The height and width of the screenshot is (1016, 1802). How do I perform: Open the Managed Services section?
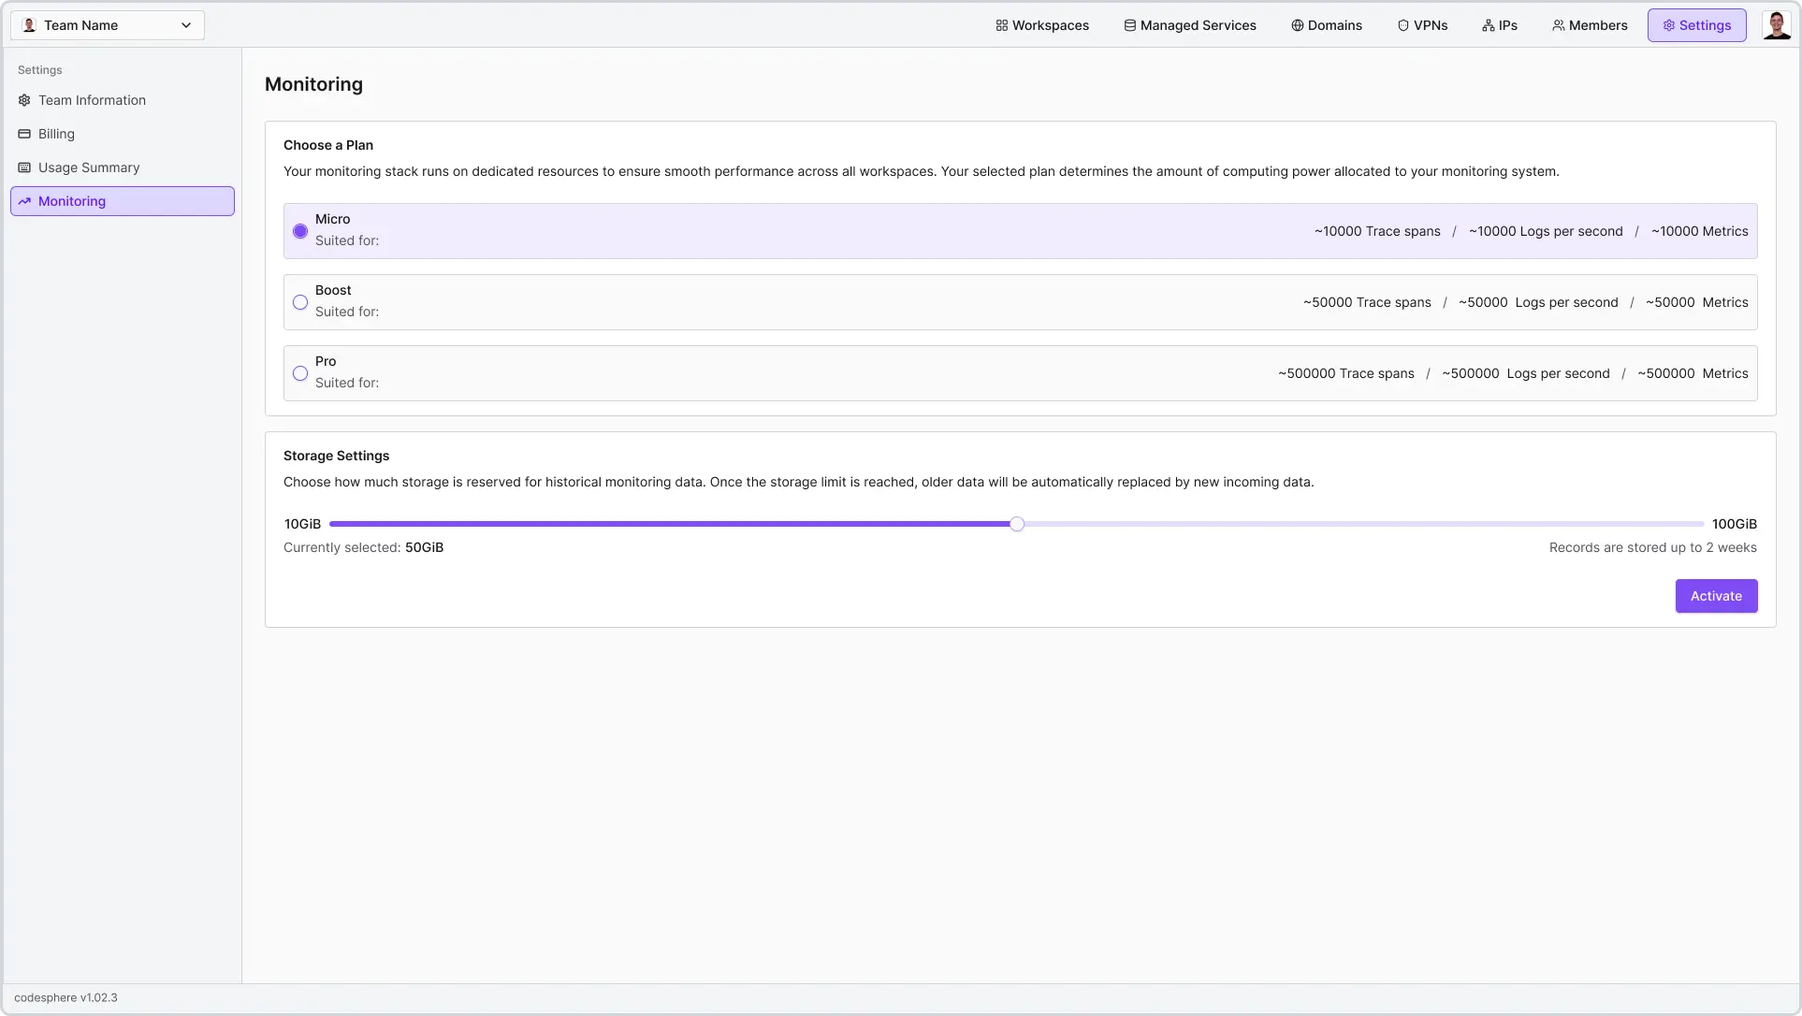pos(1189,25)
